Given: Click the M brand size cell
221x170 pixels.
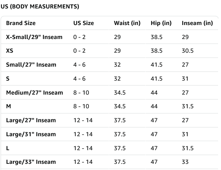Looking at the screenshot, I should [x=8, y=106].
